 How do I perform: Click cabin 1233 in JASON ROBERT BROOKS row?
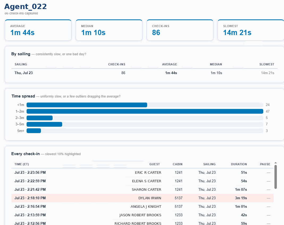[179, 215]
